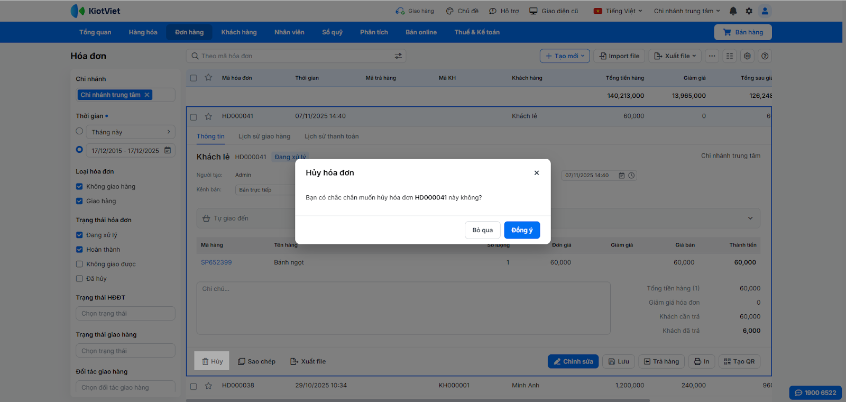Switch to Lịch sử thanh toán tab
This screenshot has width=846, height=402.
[x=332, y=136]
